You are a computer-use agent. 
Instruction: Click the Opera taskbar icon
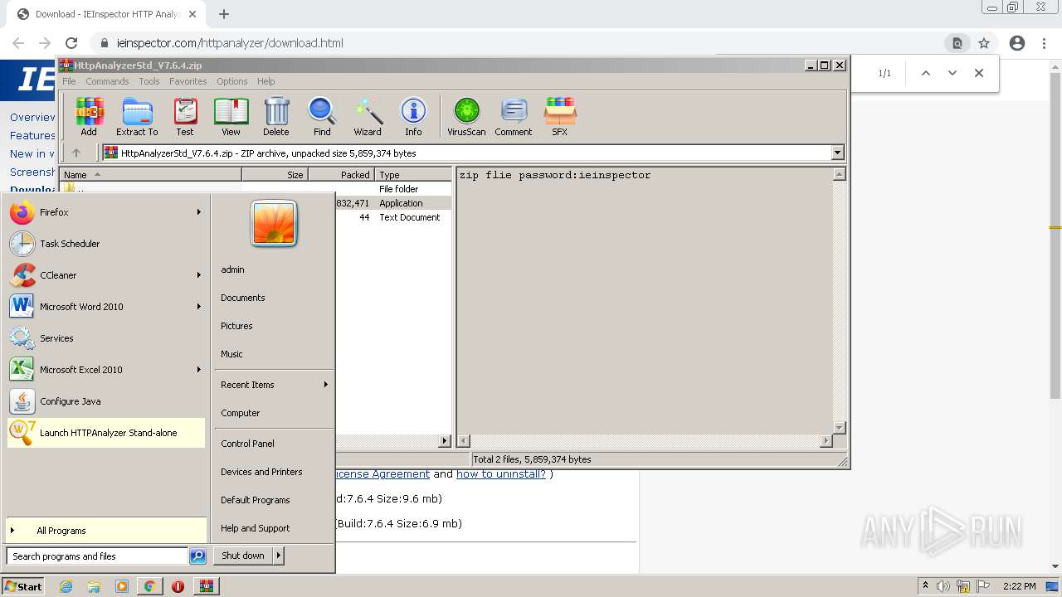coord(178,586)
